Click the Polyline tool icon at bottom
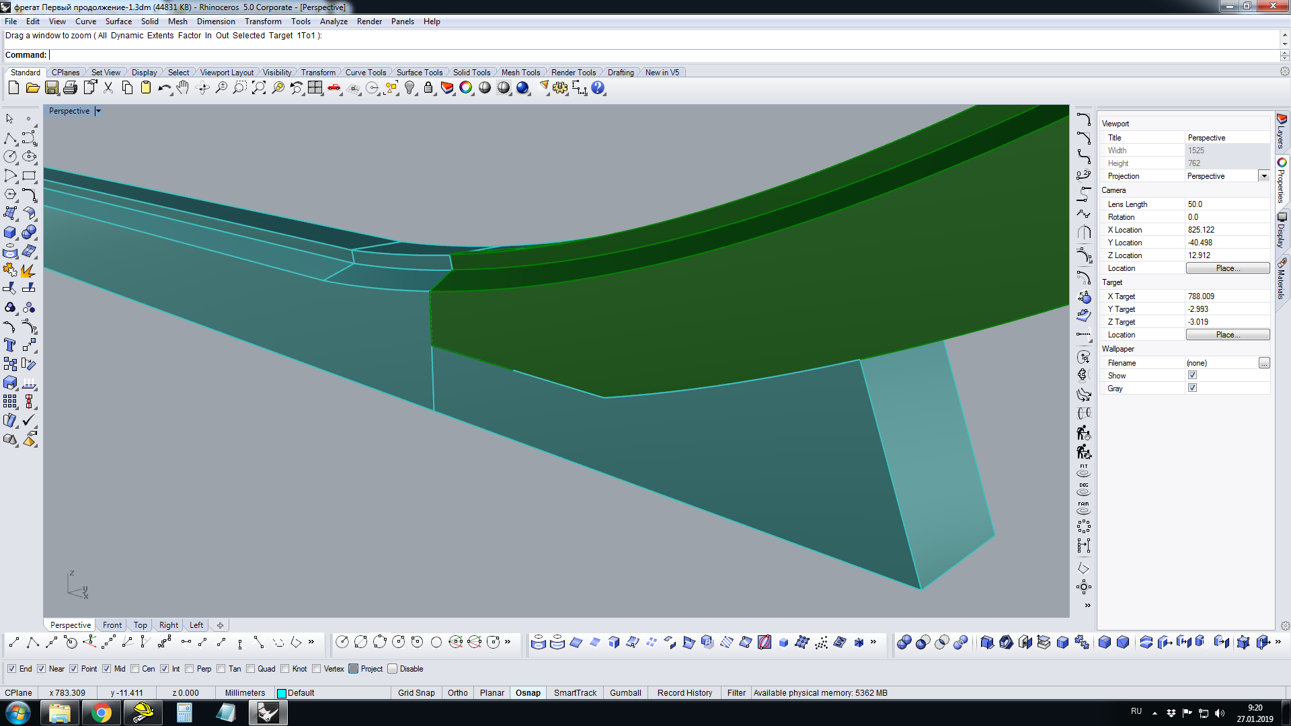Image resolution: width=1291 pixels, height=726 pixels. [33, 643]
